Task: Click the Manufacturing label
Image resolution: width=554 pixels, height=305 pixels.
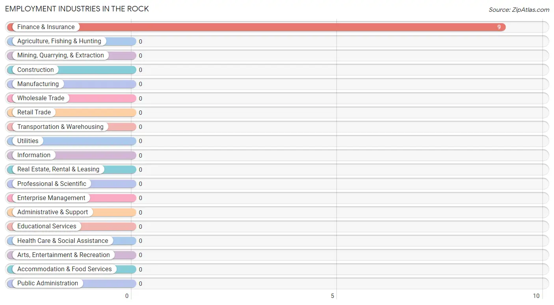Action: click(38, 84)
